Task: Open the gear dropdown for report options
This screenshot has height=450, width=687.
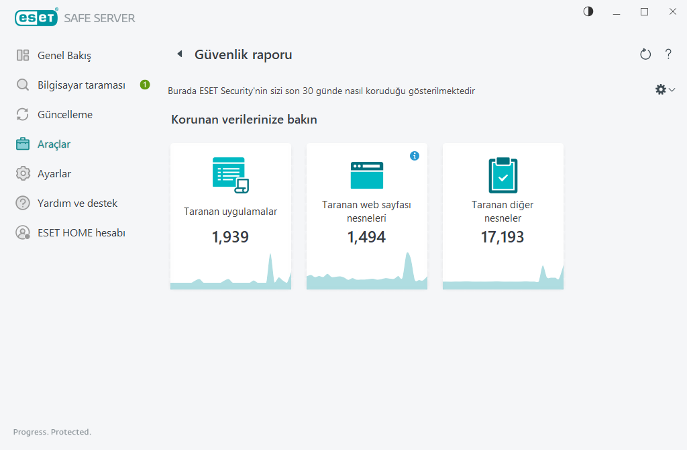Action: pyautogui.click(x=661, y=89)
